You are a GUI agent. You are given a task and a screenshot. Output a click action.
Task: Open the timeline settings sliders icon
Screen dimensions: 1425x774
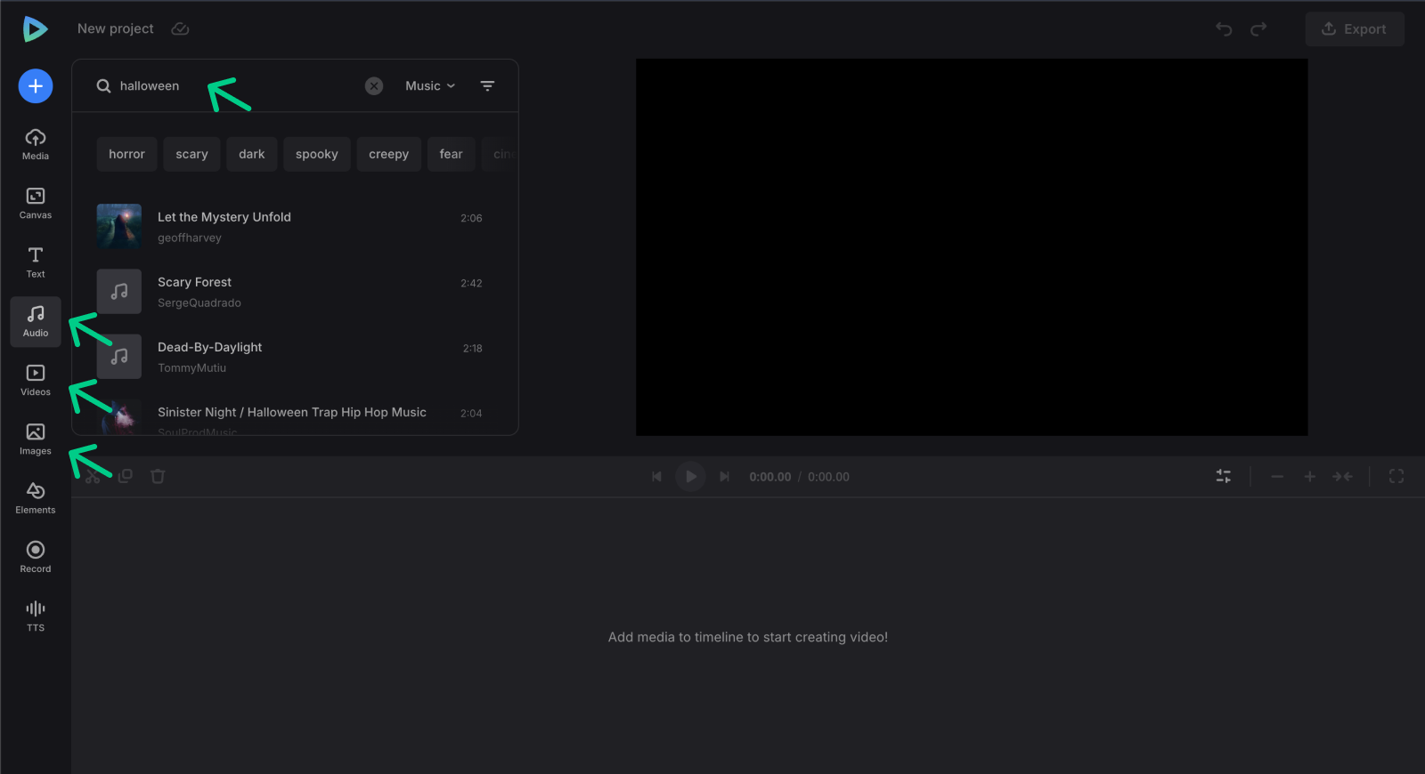(1224, 477)
